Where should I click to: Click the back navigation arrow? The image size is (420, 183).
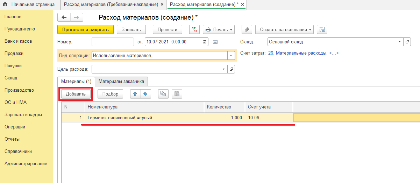click(x=64, y=17)
